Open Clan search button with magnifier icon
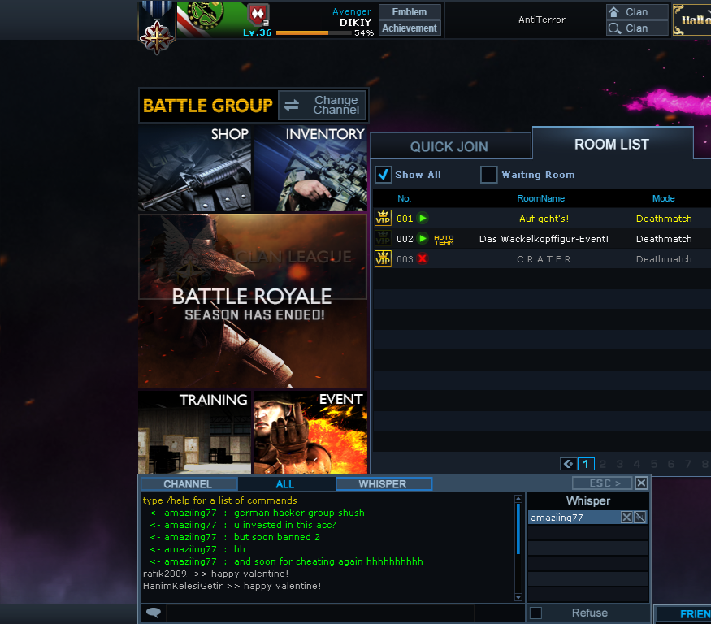Screen dimensions: 711x624 tap(637, 28)
